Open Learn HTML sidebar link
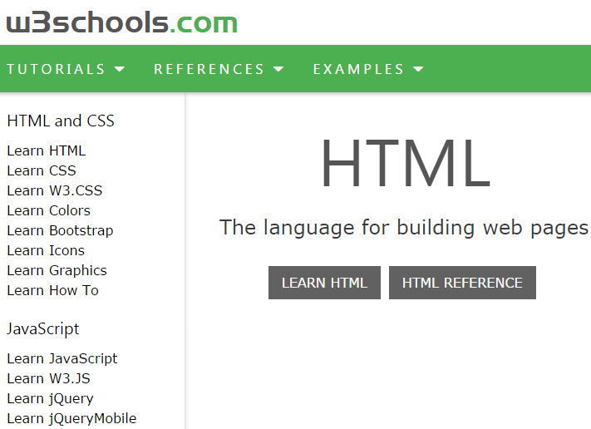This screenshot has width=591, height=429. 47,150
